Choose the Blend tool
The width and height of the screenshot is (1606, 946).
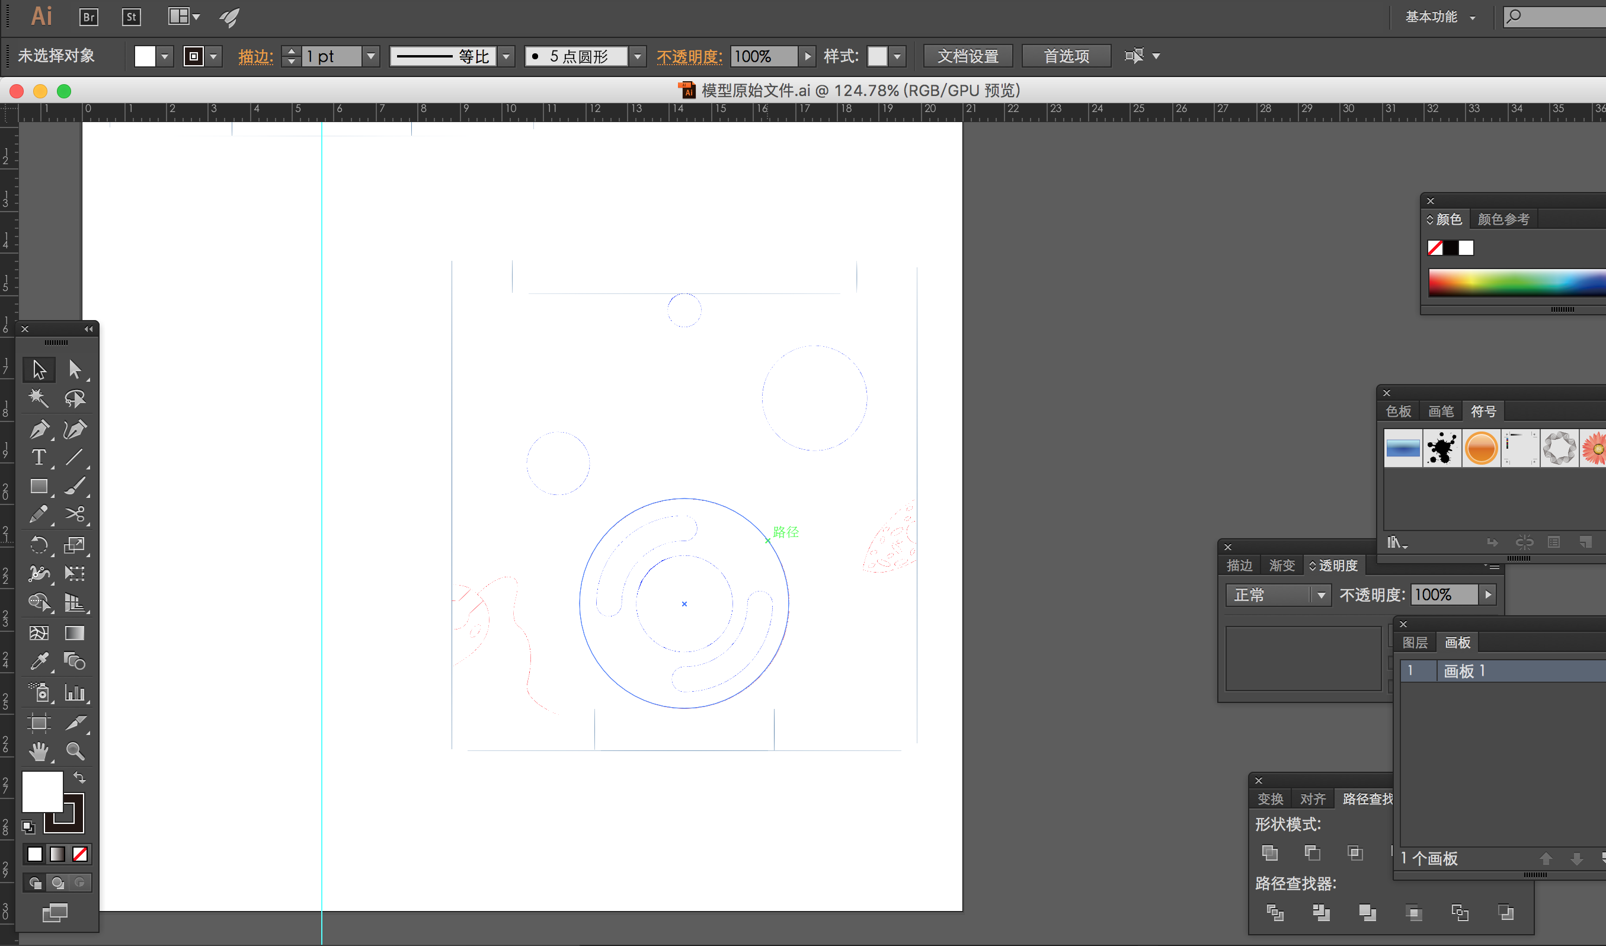point(75,661)
